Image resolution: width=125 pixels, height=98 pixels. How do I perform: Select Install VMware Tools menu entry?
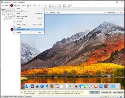(x=28, y=29)
